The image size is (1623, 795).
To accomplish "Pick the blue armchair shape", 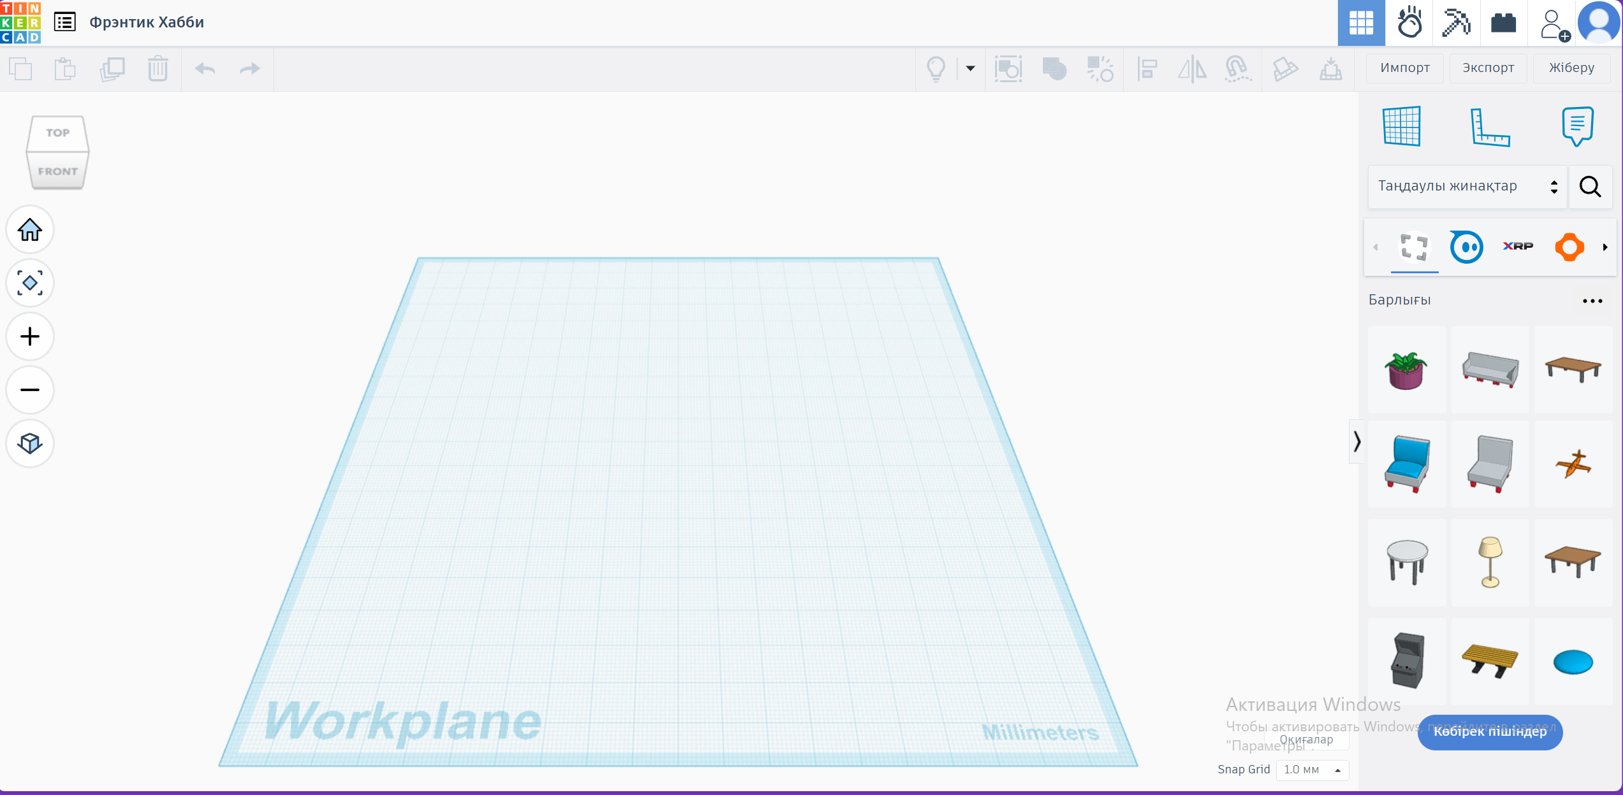I will (1407, 463).
